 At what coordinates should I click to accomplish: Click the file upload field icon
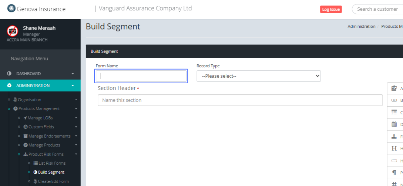pyautogui.click(x=394, y=136)
